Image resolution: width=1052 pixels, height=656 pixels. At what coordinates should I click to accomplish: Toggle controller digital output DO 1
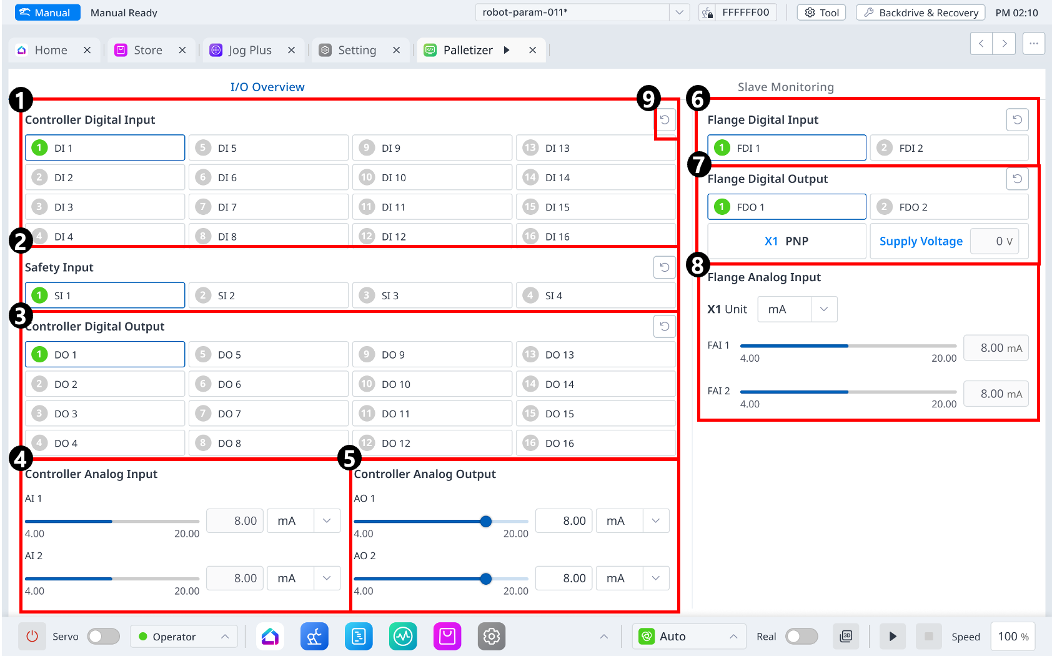click(x=105, y=354)
